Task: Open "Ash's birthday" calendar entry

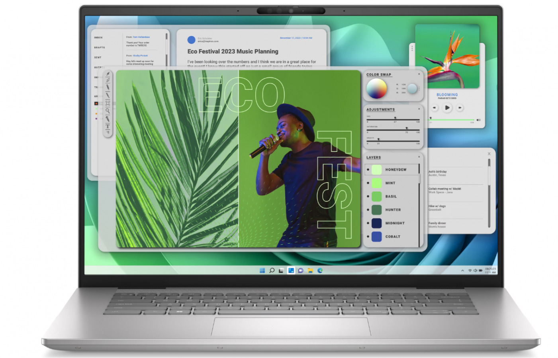Action: (x=438, y=173)
